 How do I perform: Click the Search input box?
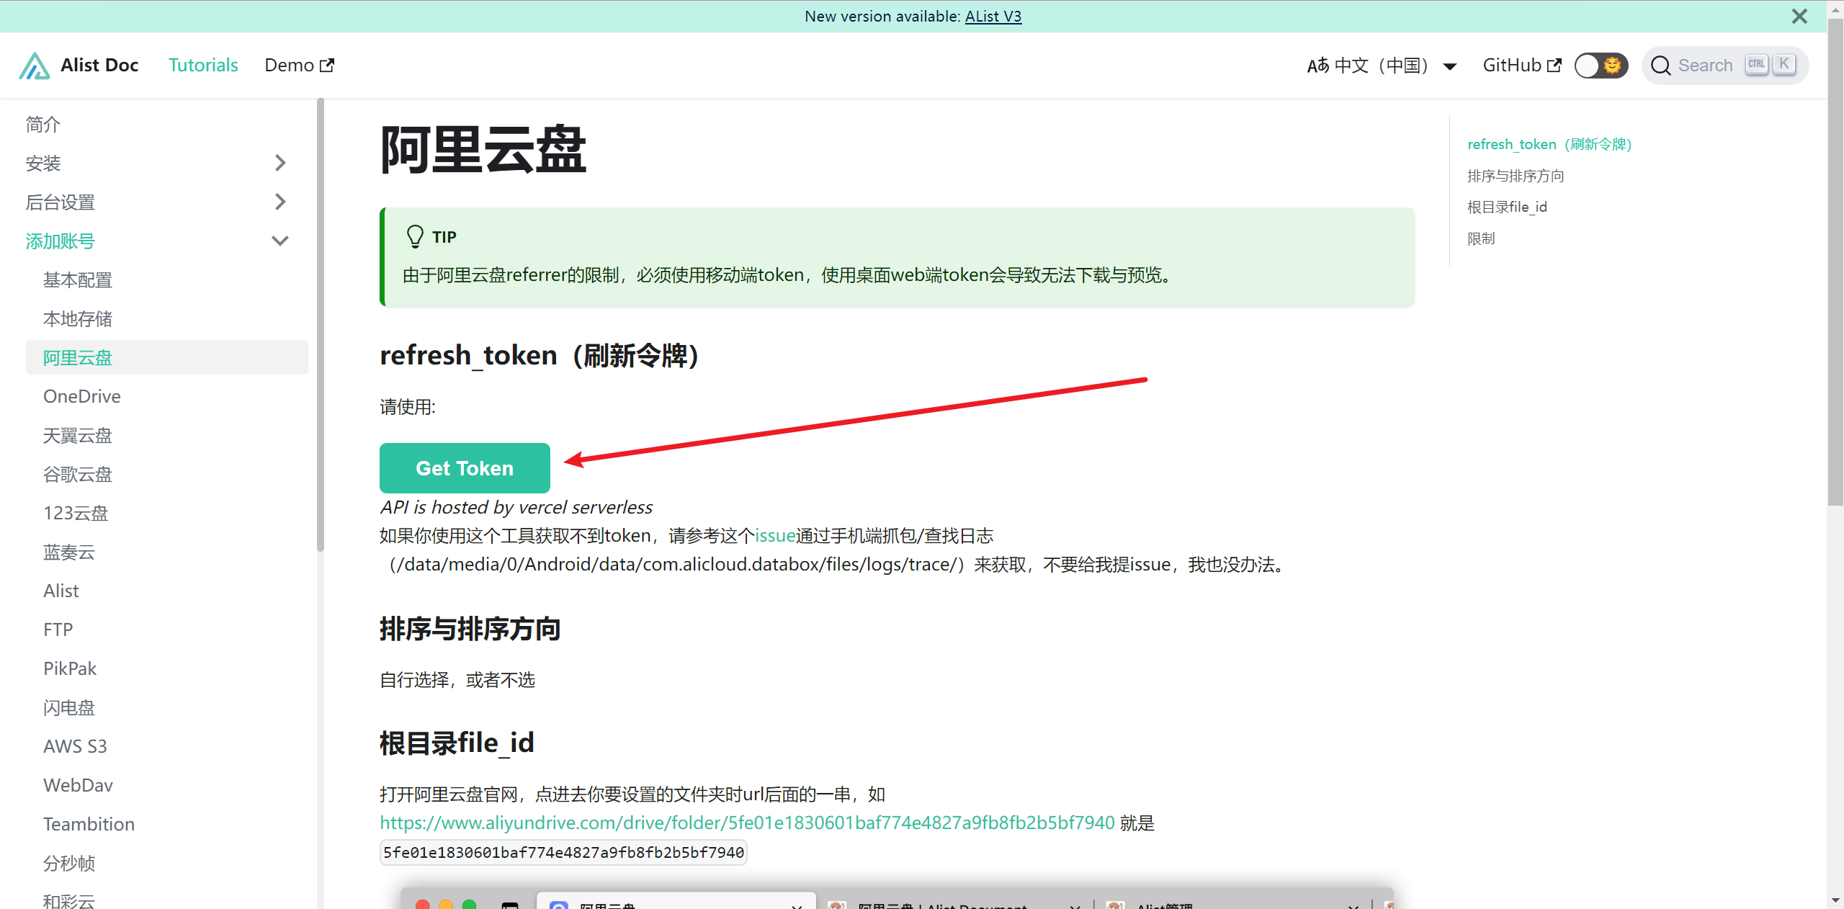click(1705, 66)
